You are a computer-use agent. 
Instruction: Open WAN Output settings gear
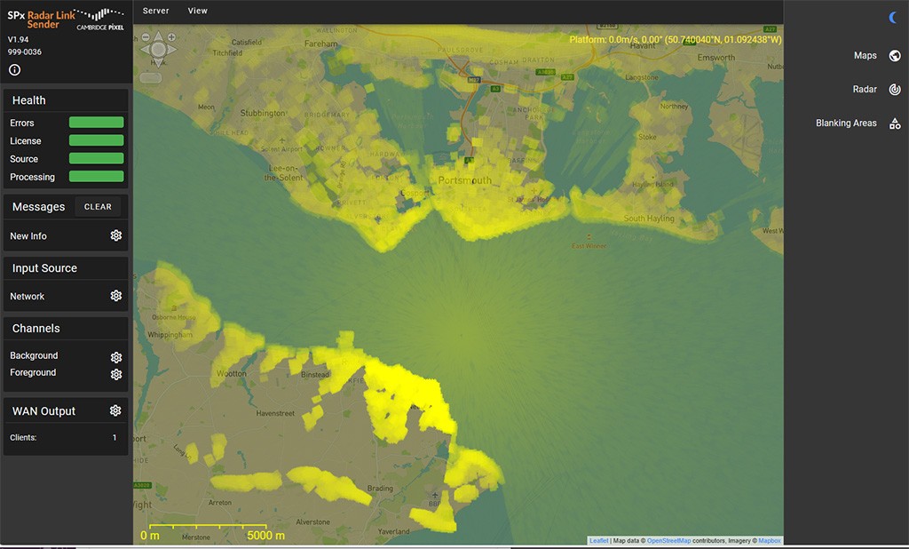(x=115, y=410)
